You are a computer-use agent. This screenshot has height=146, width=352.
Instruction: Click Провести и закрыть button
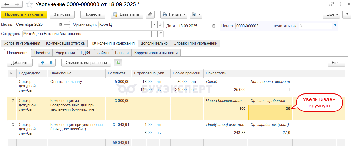(x=24, y=14)
